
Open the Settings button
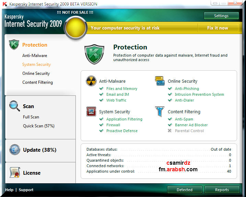click(x=221, y=16)
